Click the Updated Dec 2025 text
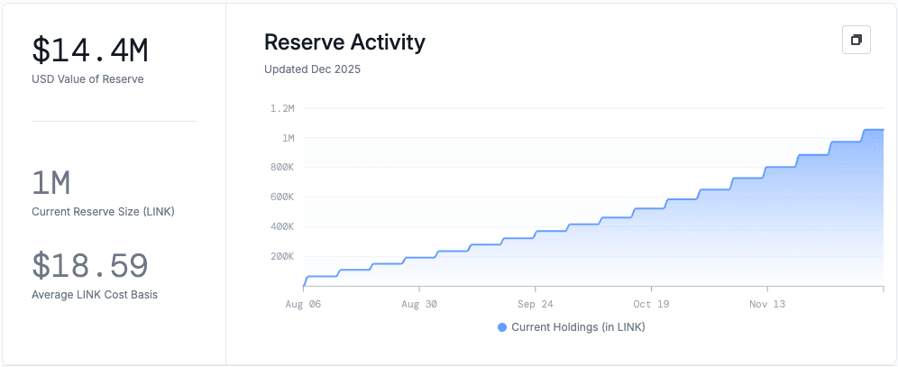Viewport: 898px width, 367px height. [312, 69]
